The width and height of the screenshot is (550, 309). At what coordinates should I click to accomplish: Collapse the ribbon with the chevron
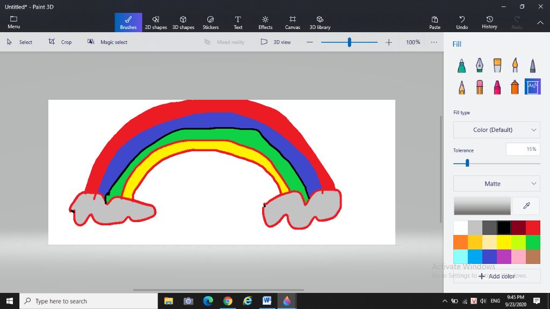540,23
